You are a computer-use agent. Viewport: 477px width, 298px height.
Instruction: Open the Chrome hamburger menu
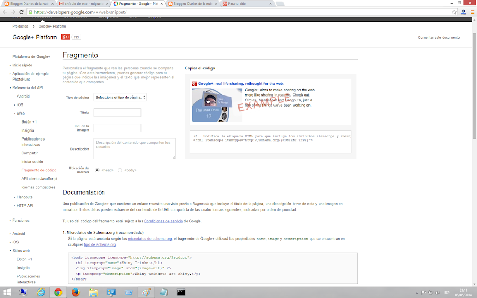(x=472, y=12)
